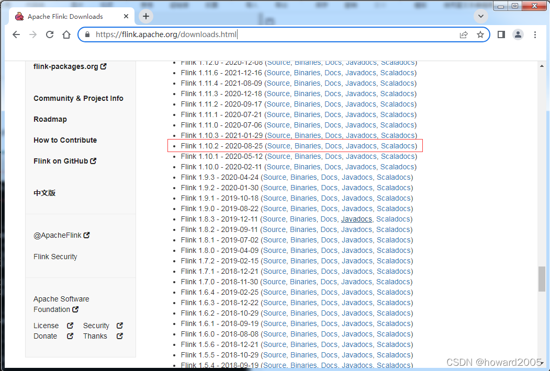Click the browser forward arrow
Image resolution: width=550 pixels, height=371 pixels.
click(x=33, y=34)
